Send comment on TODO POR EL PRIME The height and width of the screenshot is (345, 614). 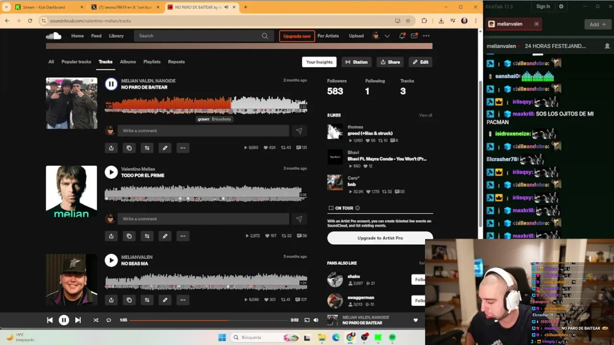299,219
